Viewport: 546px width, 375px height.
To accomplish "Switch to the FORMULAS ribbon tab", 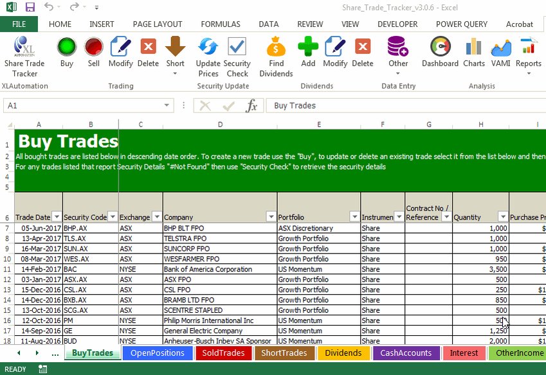I will [x=221, y=24].
